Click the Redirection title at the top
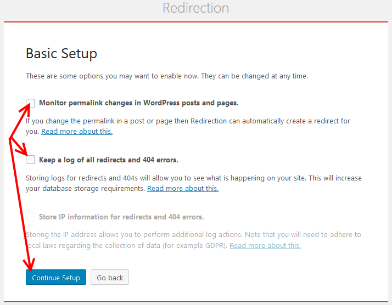The height and width of the screenshot is (305, 392). click(x=196, y=8)
